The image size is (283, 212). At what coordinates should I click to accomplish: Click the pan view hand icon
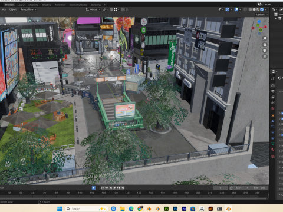(265, 45)
